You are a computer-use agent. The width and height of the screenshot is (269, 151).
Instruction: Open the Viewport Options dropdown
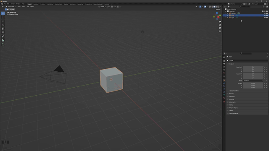pos(218,9)
